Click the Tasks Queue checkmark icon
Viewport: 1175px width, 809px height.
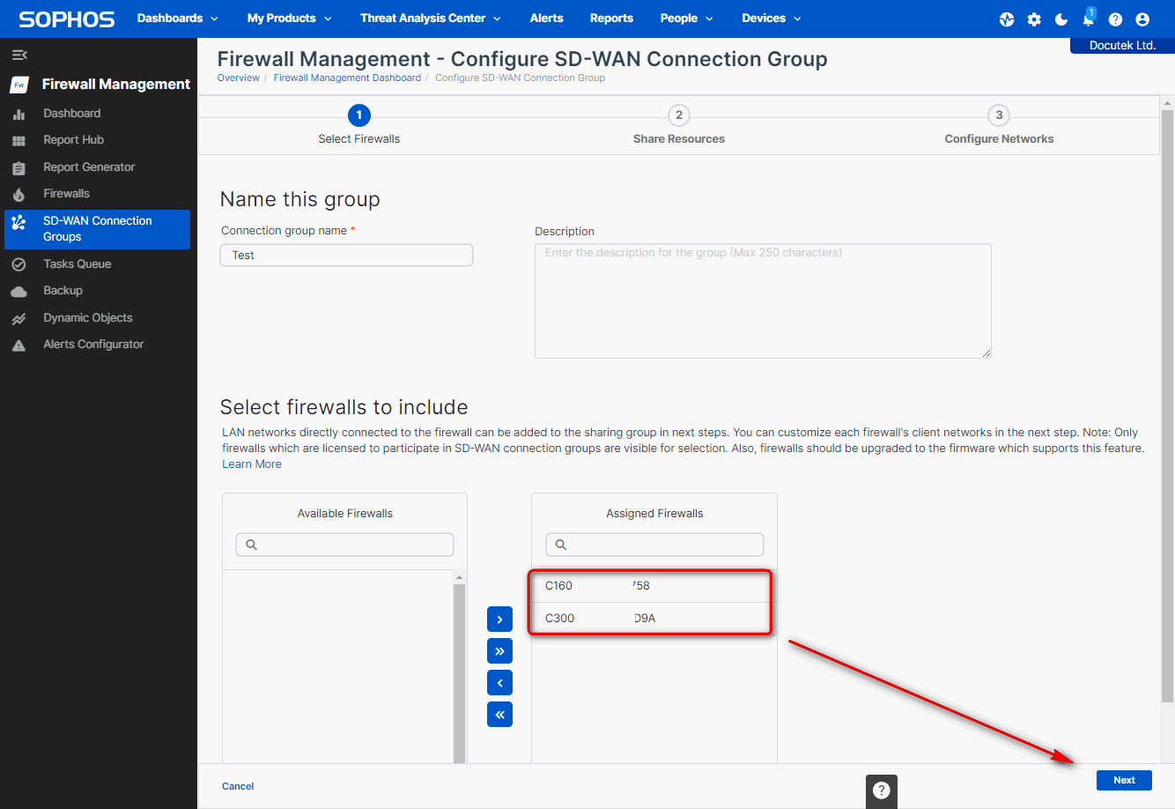(x=18, y=264)
